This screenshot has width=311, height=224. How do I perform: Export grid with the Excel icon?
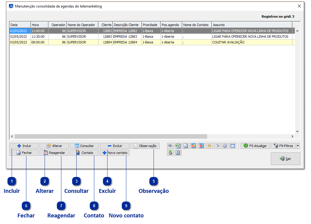click(x=178, y=146)
